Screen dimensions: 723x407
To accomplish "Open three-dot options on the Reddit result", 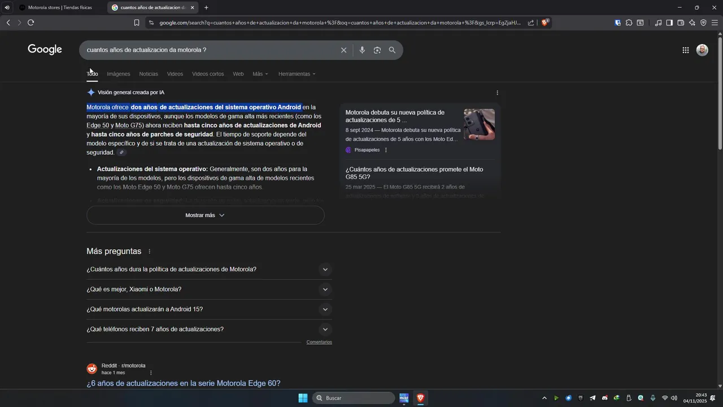I will [151, 373].
